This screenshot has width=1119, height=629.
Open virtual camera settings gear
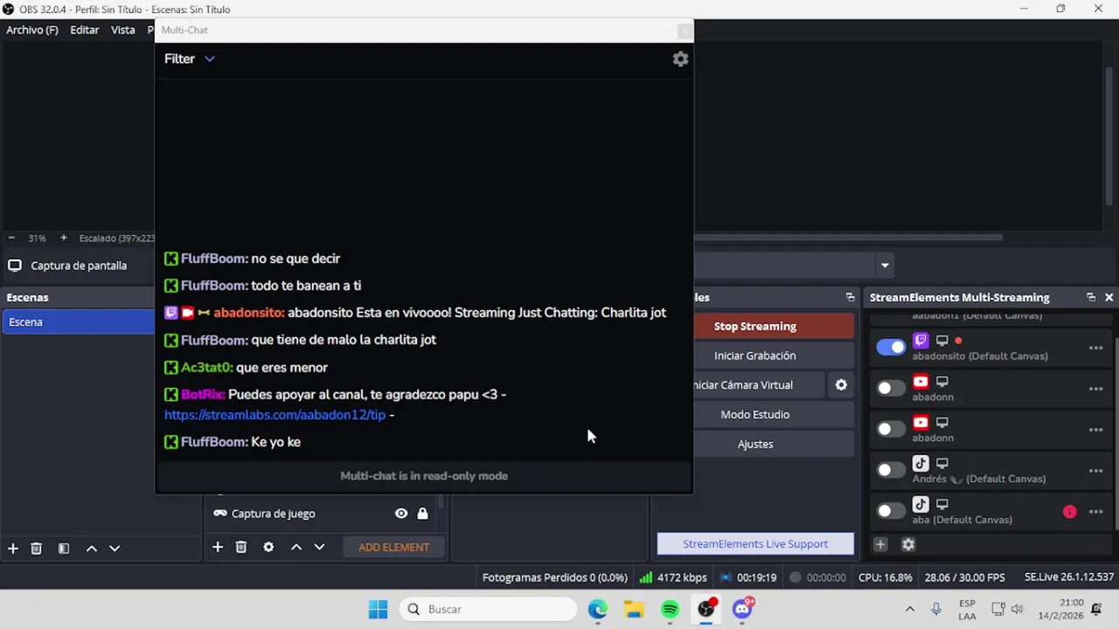tap(841, 384)
